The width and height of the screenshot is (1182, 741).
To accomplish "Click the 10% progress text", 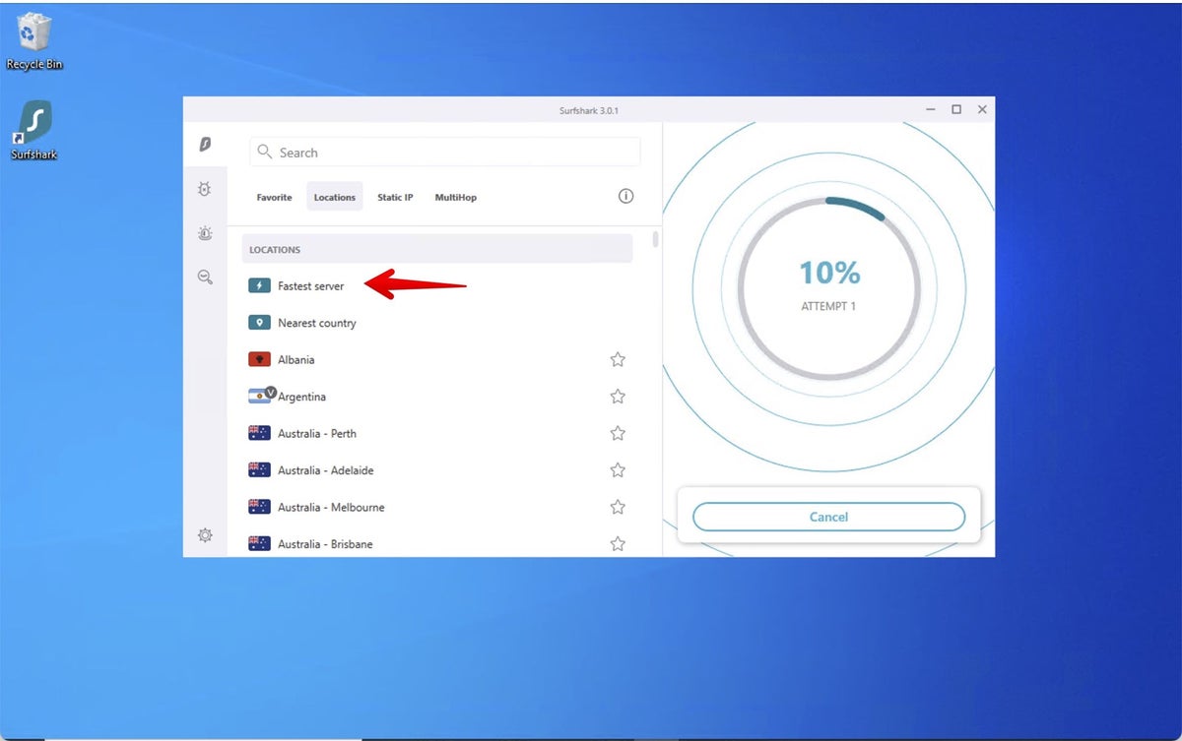I will tap(829, 273).
